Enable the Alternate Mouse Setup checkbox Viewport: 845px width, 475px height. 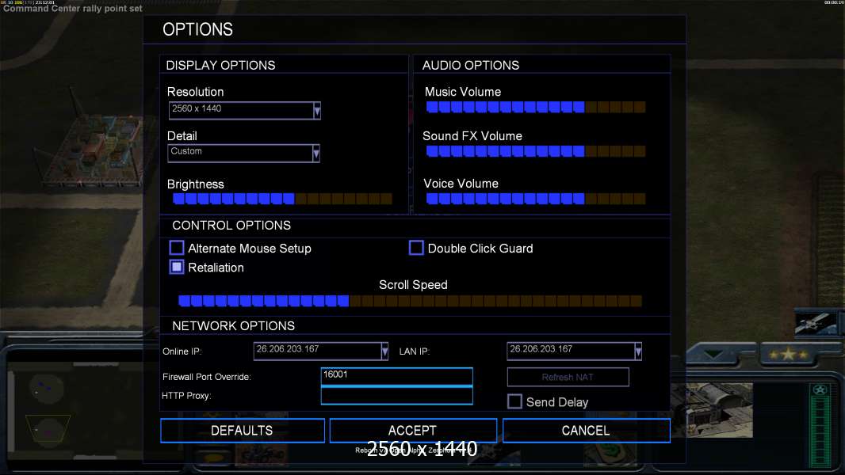click(x=177, y=249)
